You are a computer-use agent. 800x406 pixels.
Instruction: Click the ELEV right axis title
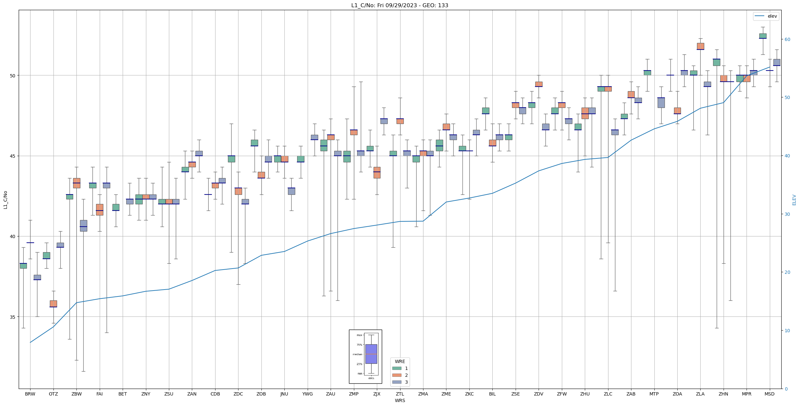click(x=794, y=200)
